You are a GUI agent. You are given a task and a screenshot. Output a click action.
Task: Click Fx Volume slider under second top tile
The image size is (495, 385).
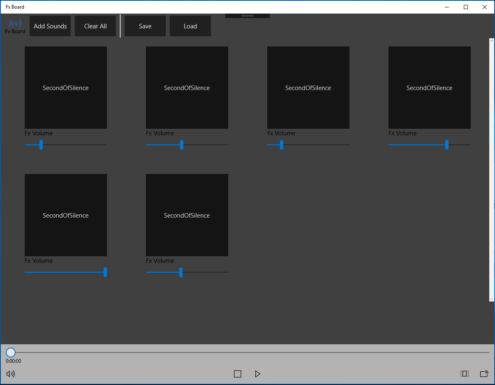coord(187,145)
